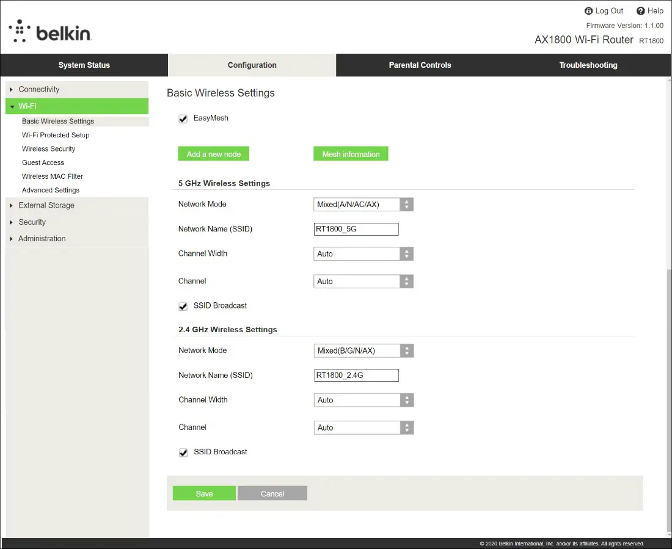Open the 2.4 GHz Channel dropdown
The image size is (672, 549).
coord(364,427)
